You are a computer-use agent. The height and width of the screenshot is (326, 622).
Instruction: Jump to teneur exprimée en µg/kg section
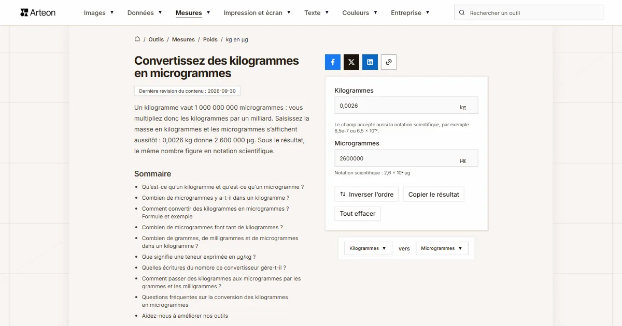pos(199,257)
